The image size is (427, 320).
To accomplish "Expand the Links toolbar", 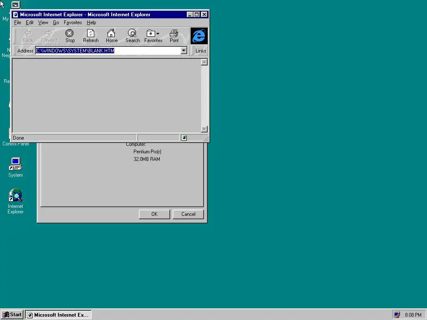I will pyautogui.click(x=201, y=50).
